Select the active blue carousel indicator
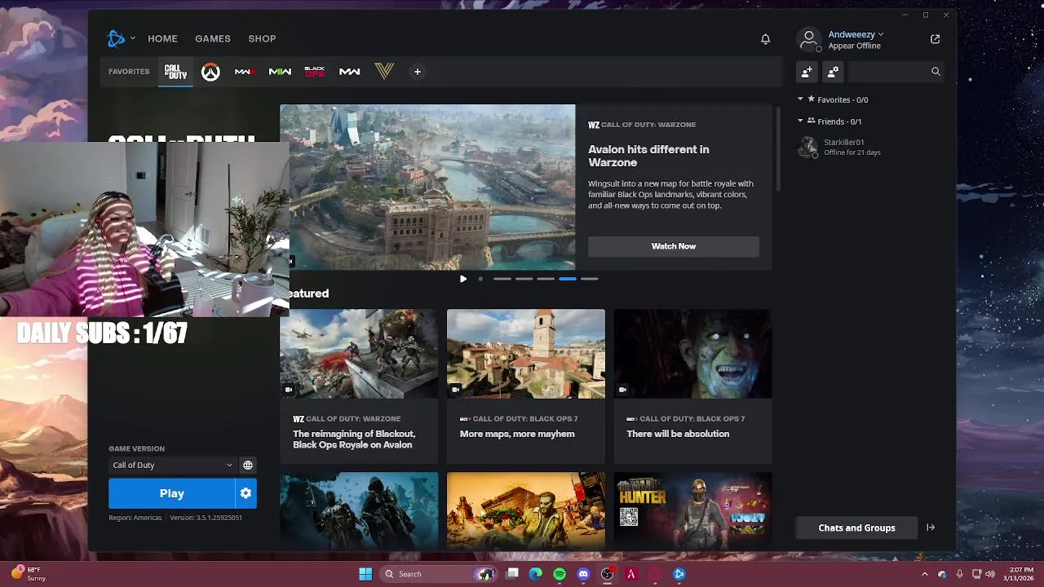 click(568, 279)
